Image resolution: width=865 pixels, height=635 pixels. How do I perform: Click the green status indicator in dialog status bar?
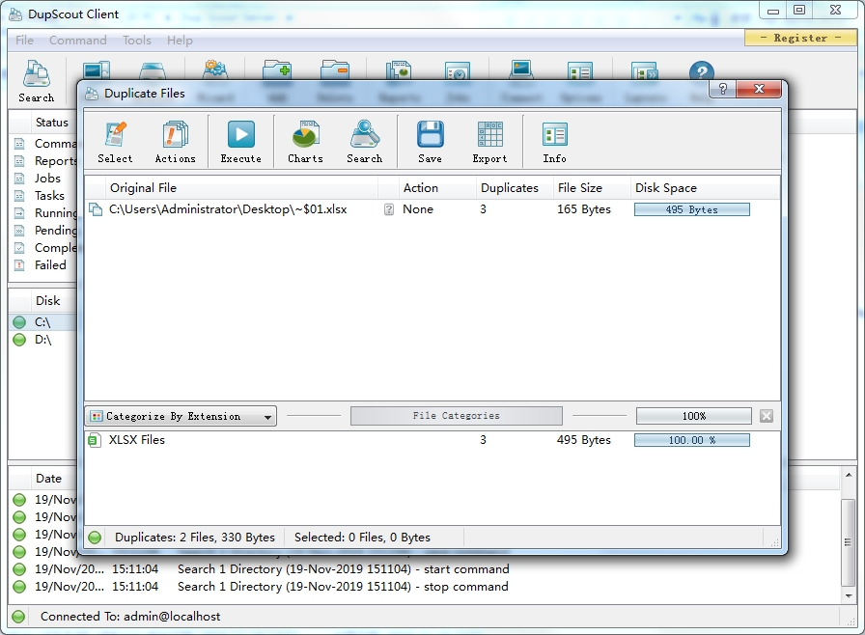click(95, 538)
